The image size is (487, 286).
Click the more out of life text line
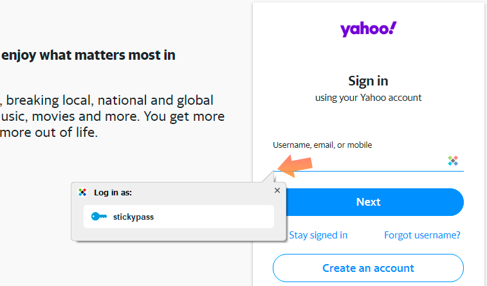point(49,132)
